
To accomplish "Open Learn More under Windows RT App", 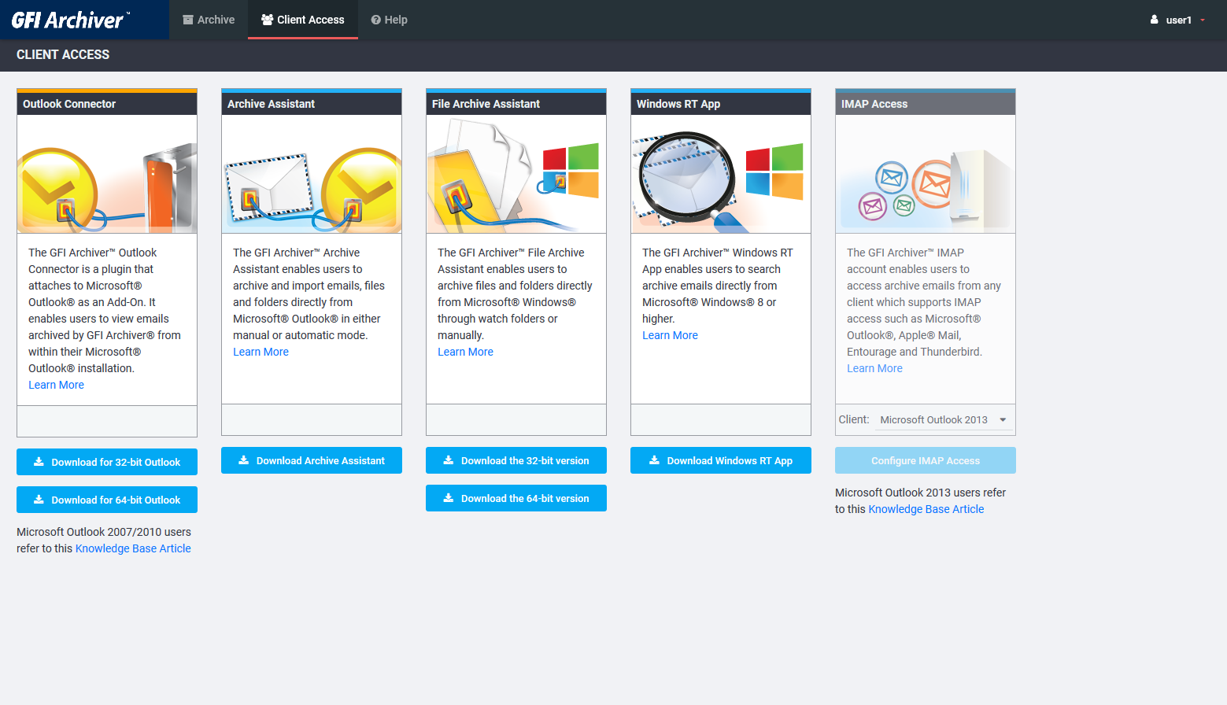I will click(x=670, y=335).
